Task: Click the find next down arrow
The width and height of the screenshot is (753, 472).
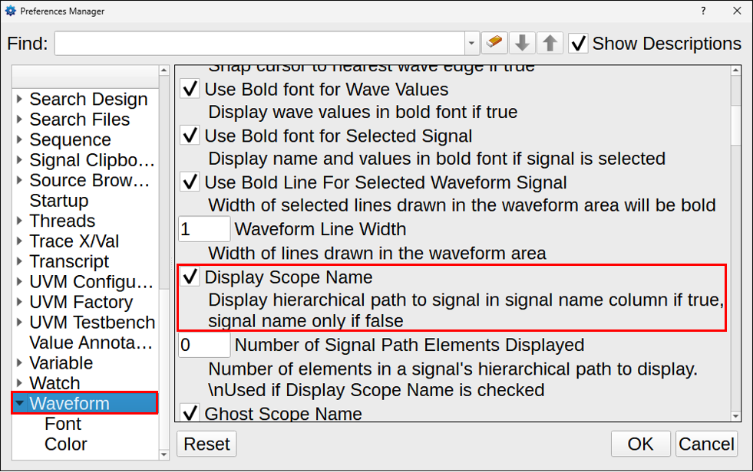Action: (522, 43)
